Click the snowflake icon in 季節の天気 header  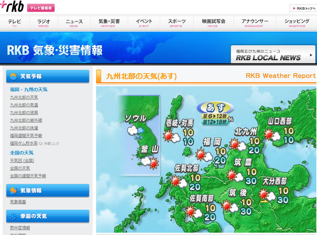13,217
